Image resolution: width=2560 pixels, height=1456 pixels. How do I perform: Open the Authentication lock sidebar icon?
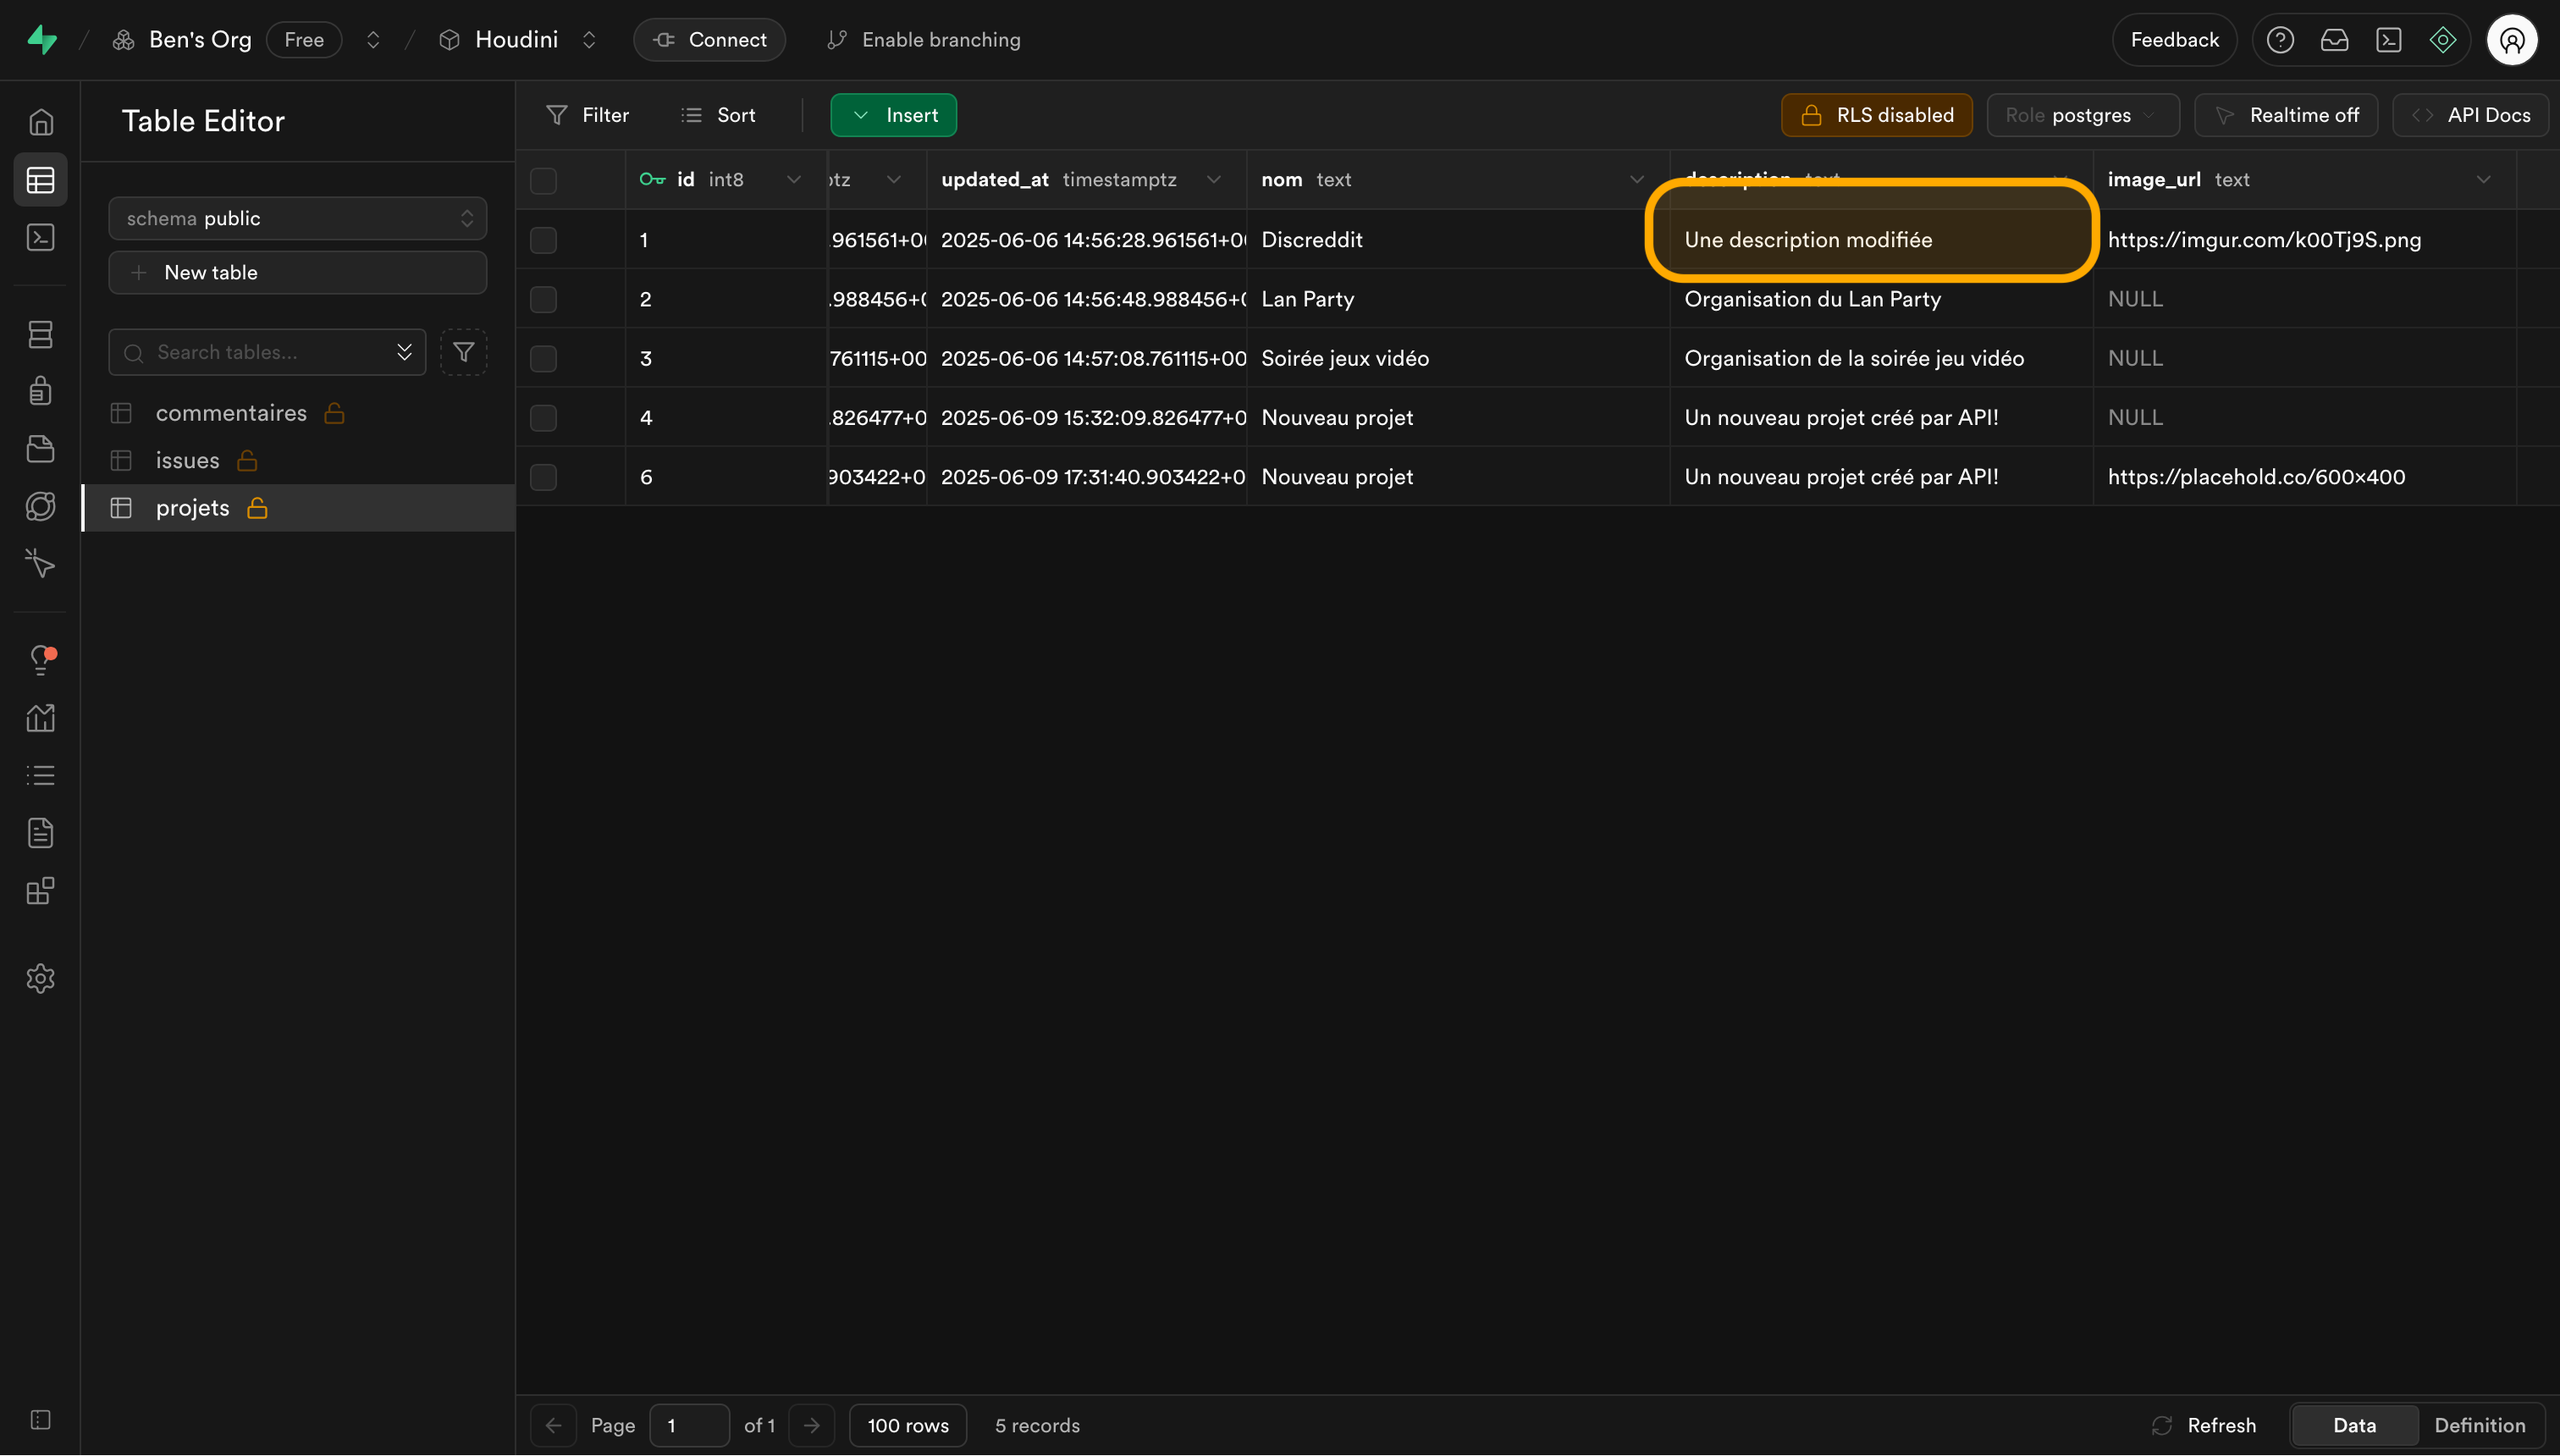pos(40,391)
